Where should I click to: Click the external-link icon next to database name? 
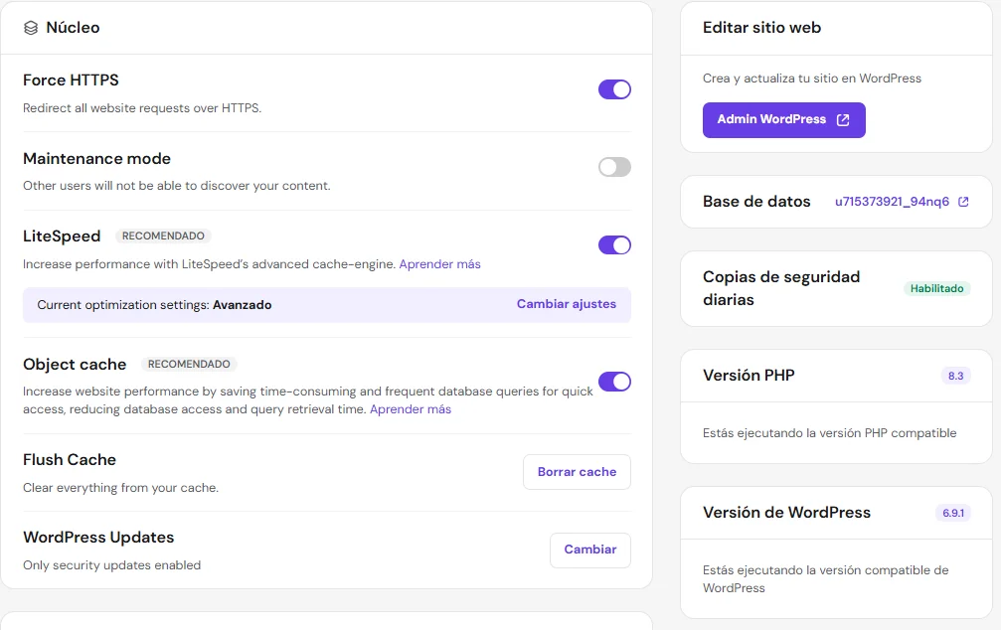pyautogui.click(x=962, y=201)
